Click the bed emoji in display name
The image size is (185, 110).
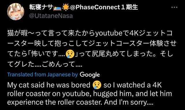(57, 8)
